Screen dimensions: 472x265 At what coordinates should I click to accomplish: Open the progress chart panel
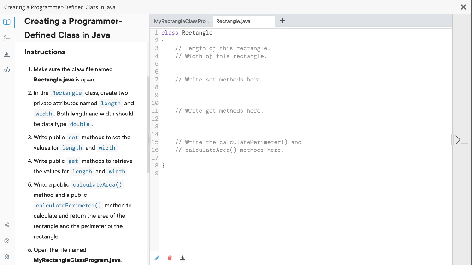pos(6,54)
